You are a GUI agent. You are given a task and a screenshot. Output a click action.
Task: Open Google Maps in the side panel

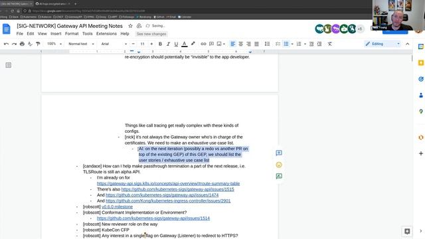(420, 112)
